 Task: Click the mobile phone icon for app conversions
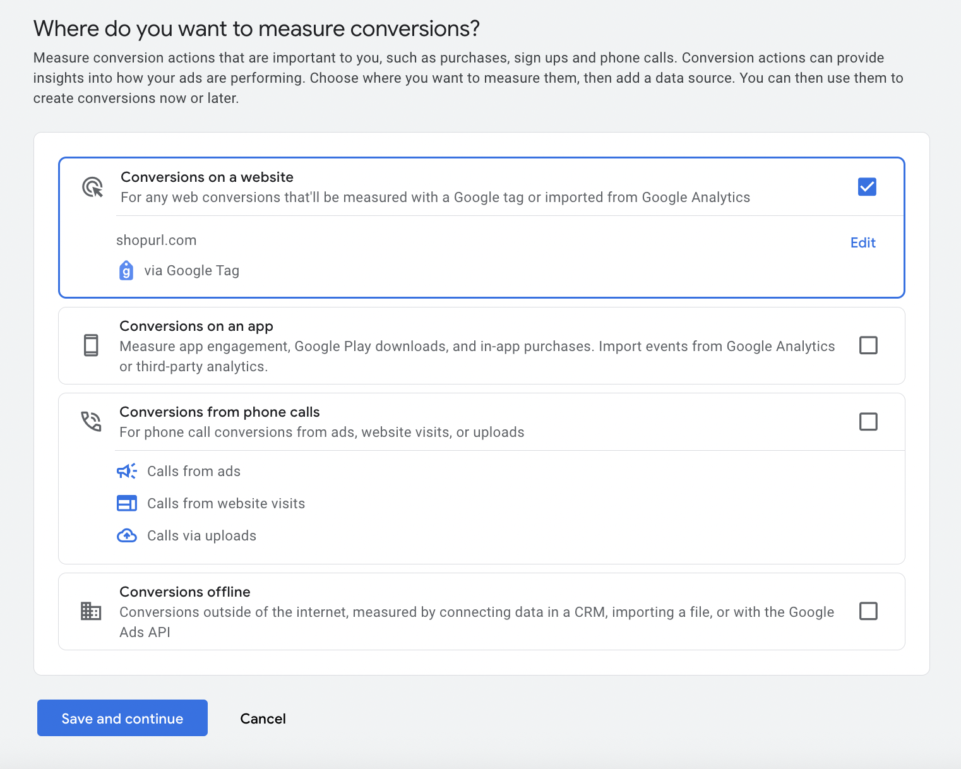pos(92,345)
